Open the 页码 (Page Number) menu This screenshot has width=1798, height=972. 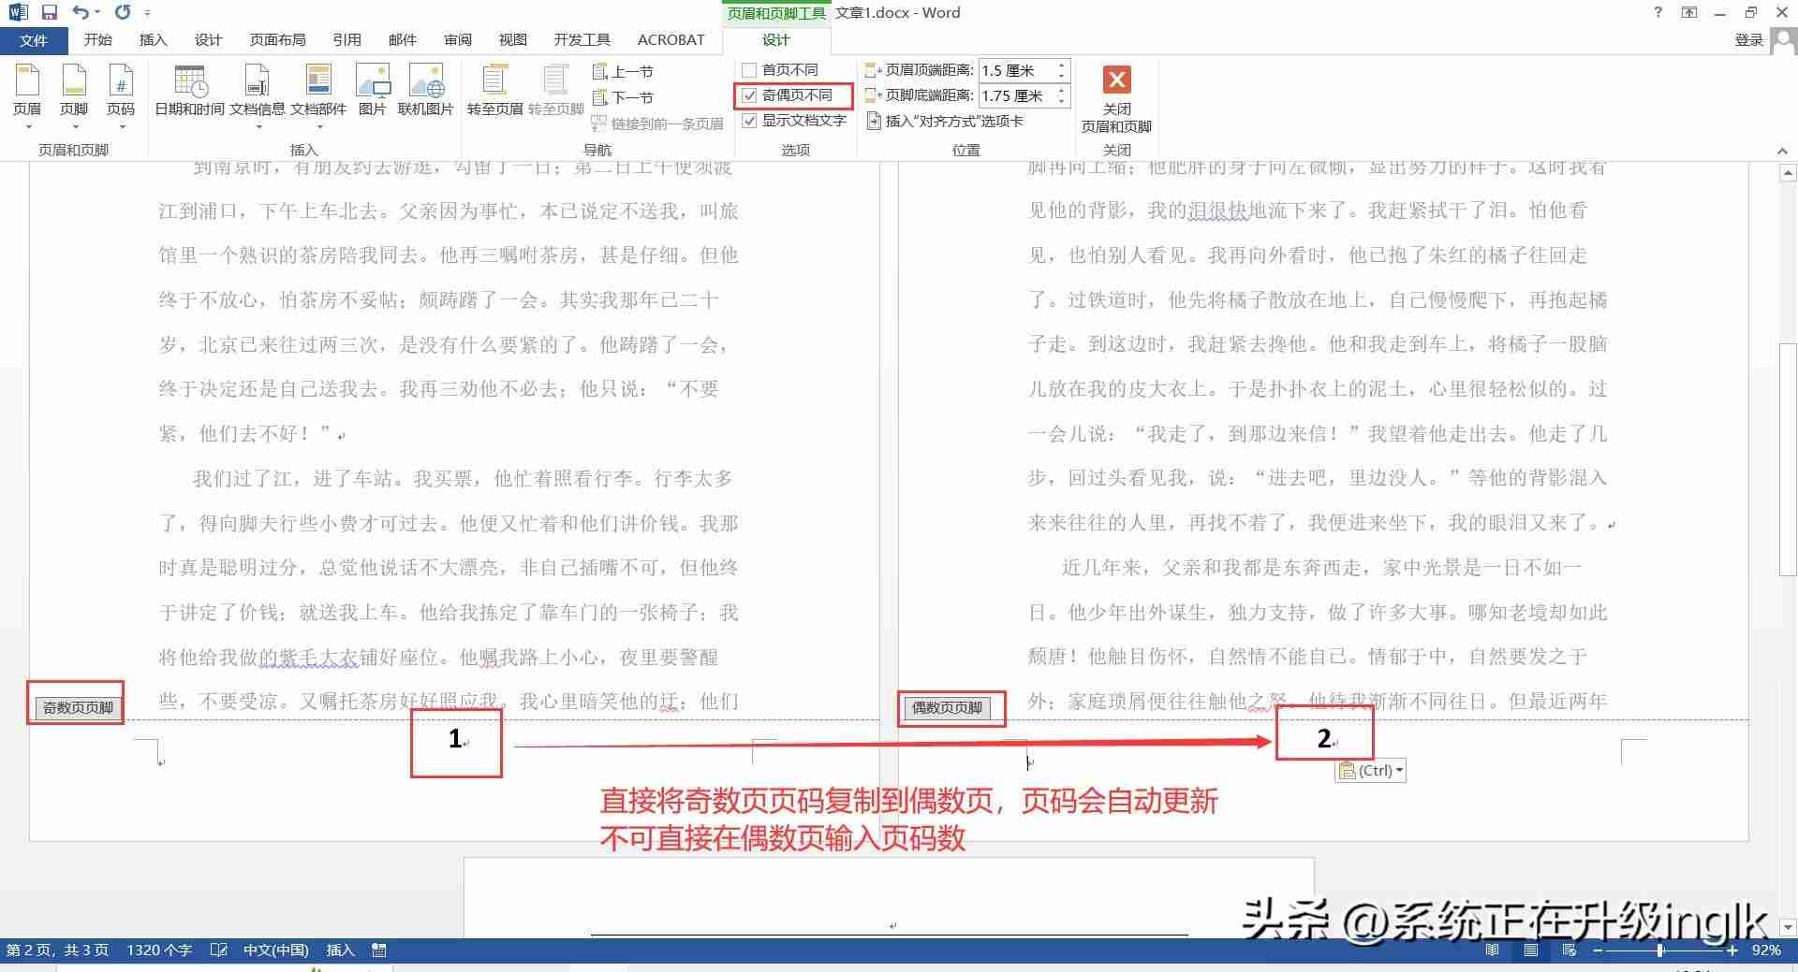[121, 95]
